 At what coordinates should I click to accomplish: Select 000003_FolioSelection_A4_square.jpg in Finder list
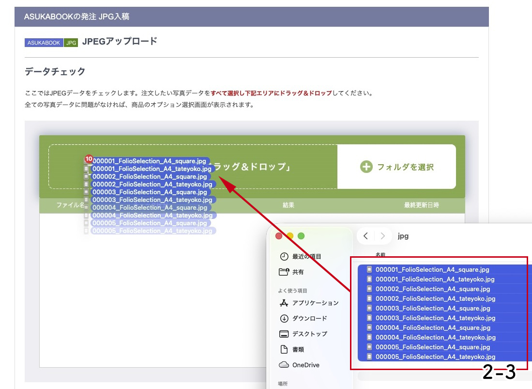[433, 308]
